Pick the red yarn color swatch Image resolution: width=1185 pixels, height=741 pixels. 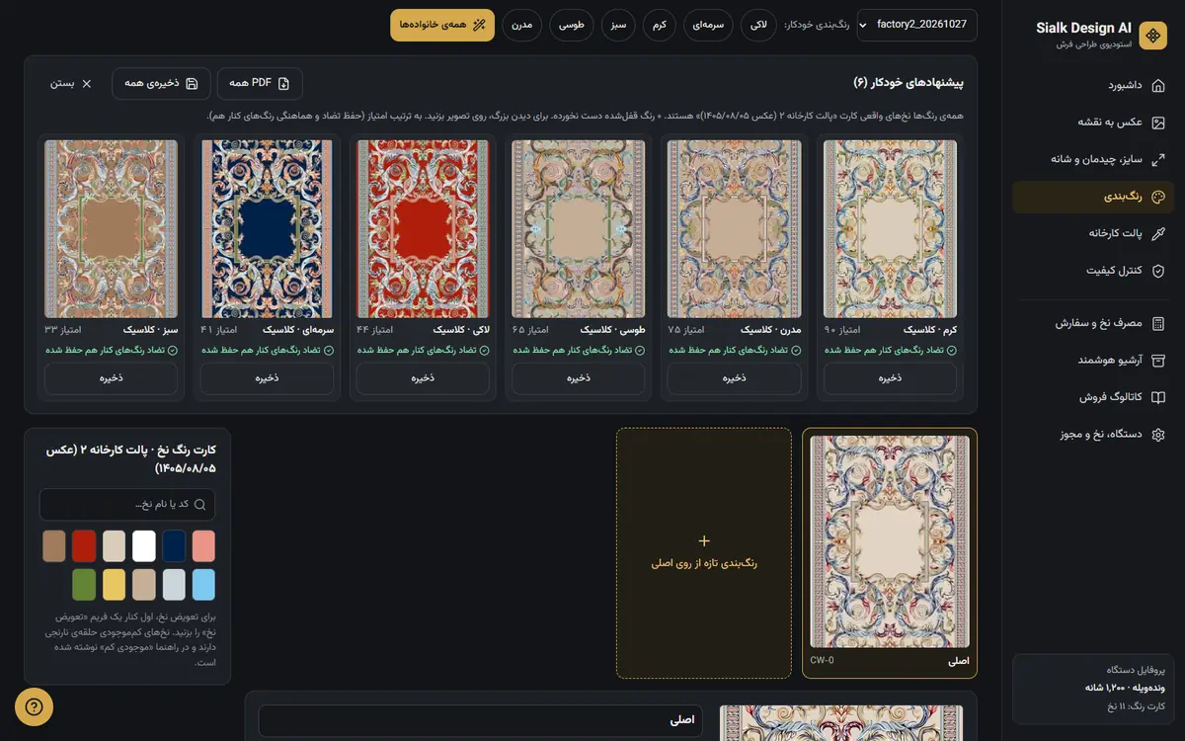click(84, 545)
